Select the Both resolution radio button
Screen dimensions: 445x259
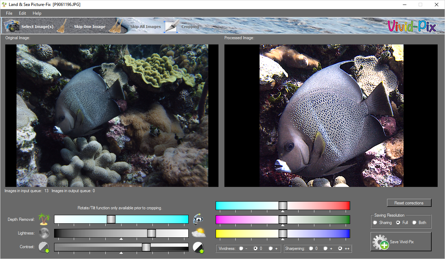414,223
